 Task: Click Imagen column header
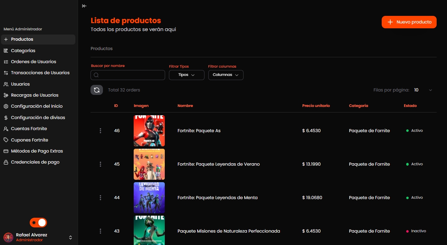[141, 106]
